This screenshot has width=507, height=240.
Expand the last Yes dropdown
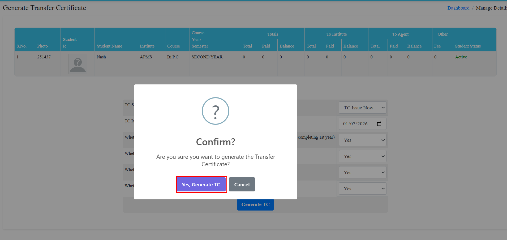[x=362, y=189]
